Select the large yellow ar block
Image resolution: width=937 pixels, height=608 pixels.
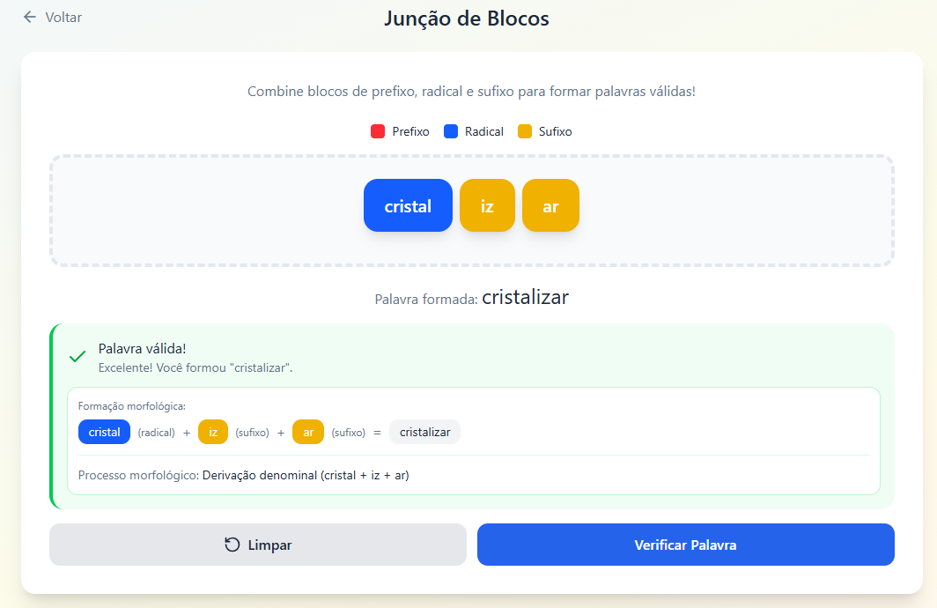[x=550, y=205]
